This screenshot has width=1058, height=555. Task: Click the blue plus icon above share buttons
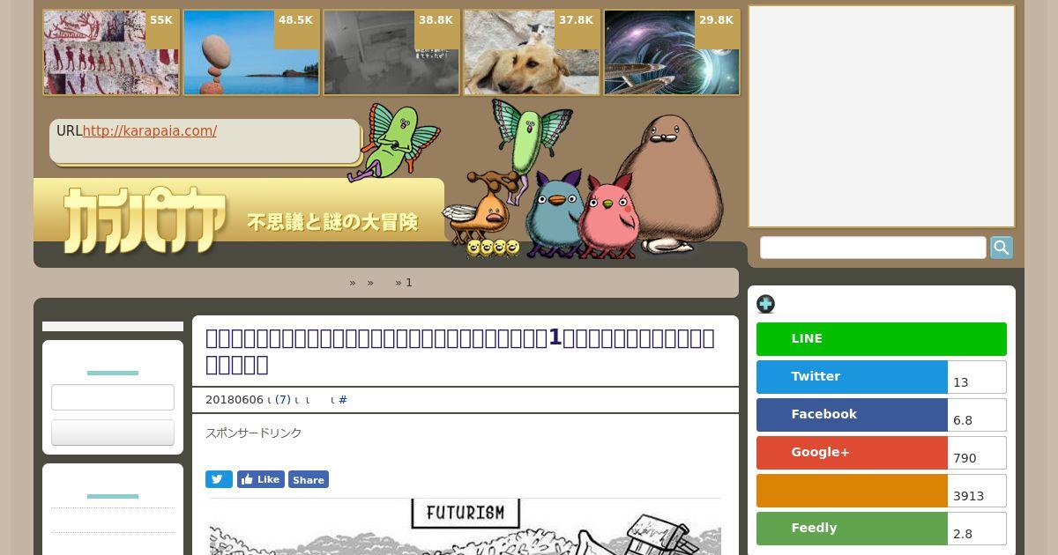[766, 304]
